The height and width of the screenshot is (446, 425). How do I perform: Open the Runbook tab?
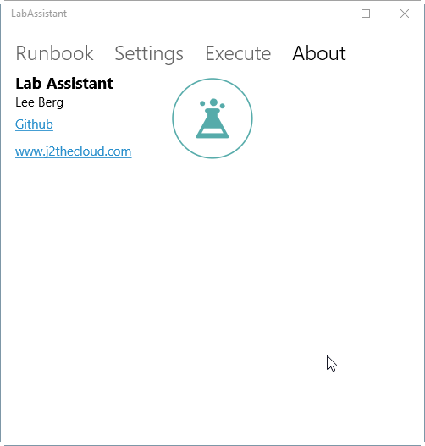click(x=54, y=53)
